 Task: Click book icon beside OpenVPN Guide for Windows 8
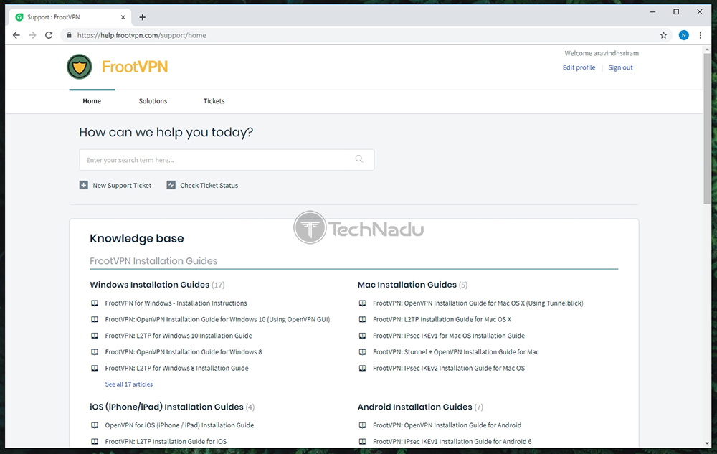[x=95, y=352]
